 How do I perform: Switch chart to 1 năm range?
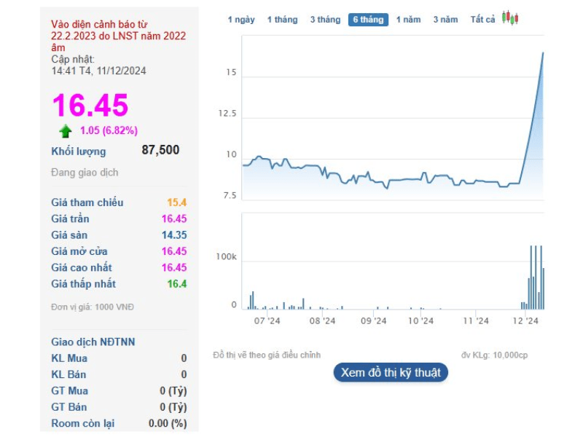[409, 20]
